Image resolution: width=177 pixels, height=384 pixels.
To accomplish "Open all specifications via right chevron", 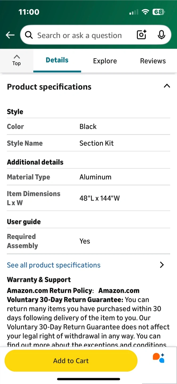I will (162, 265).
